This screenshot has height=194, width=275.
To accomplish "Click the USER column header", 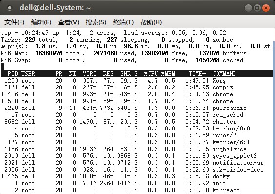I will 28,73.
